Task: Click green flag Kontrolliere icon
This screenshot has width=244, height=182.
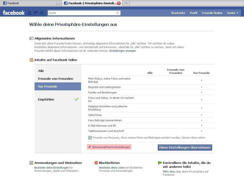Action: pyautogui.click(x=160, y=163)
